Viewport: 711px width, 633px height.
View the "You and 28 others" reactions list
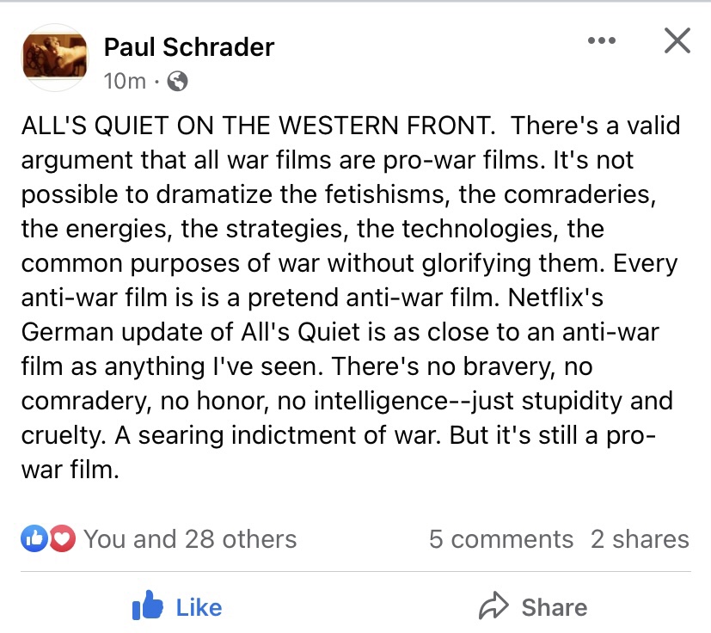click(x=190, y=539)
